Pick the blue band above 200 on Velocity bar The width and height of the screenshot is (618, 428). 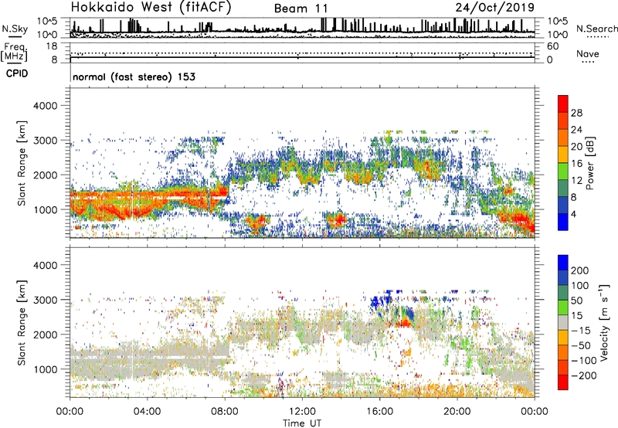click(x=563, y=263)
